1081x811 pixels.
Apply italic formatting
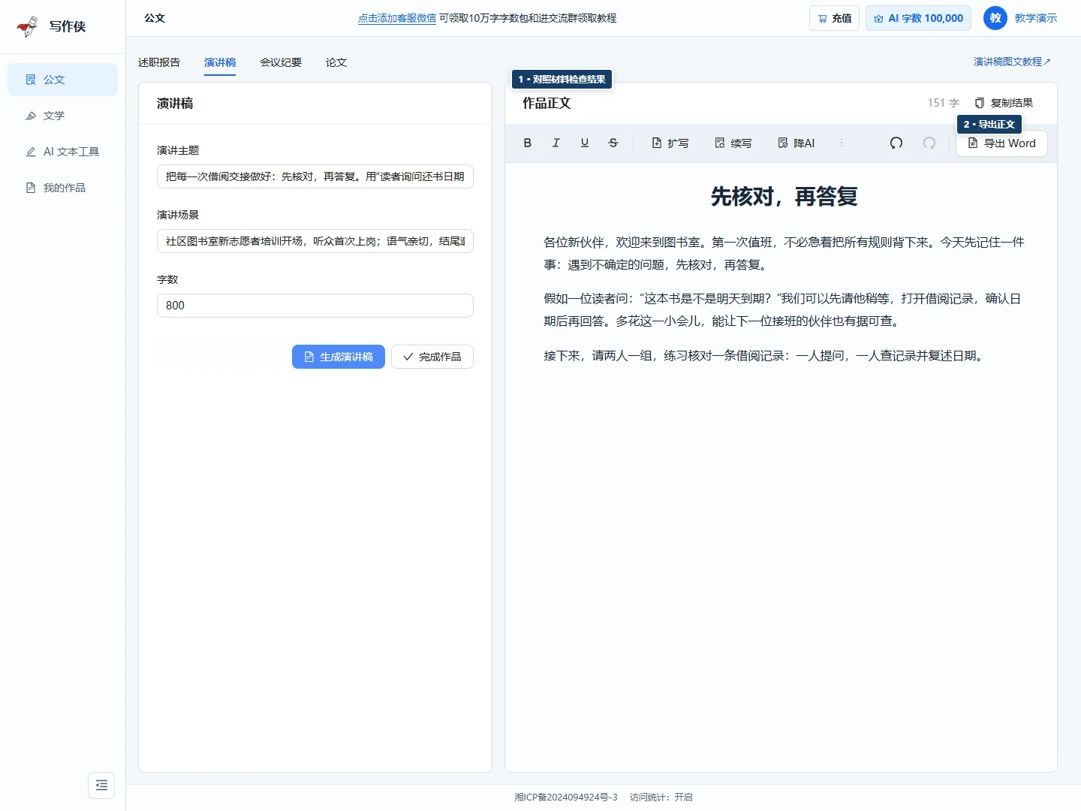[556, 143]
